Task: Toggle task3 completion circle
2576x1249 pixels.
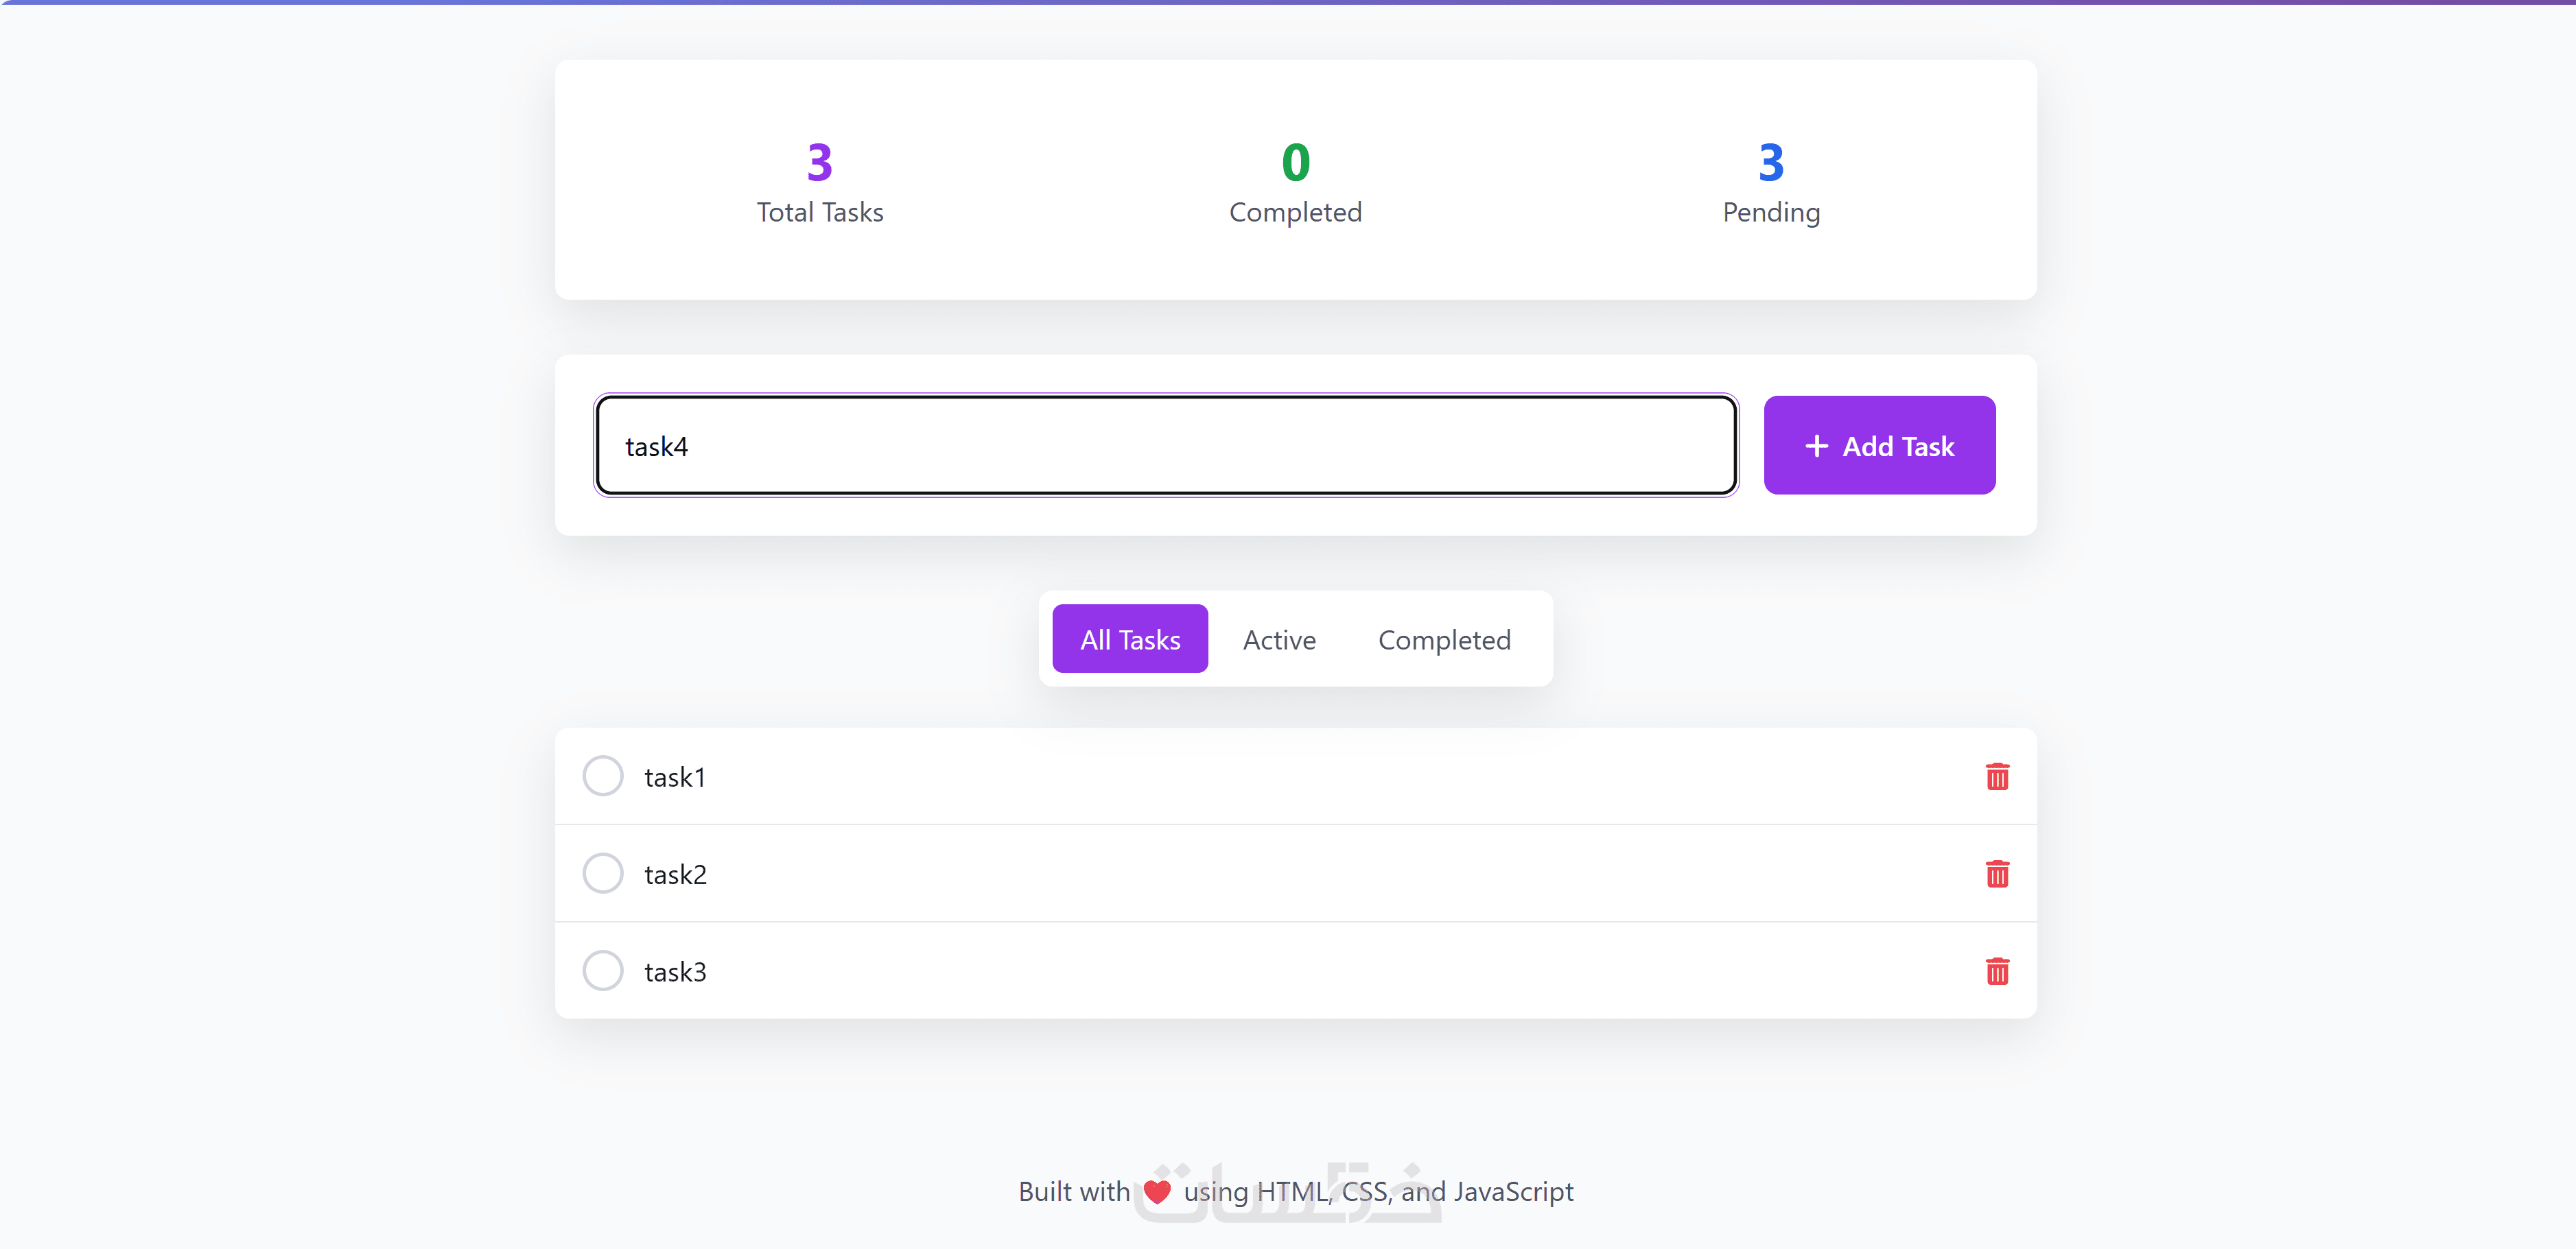Action: 603,971
